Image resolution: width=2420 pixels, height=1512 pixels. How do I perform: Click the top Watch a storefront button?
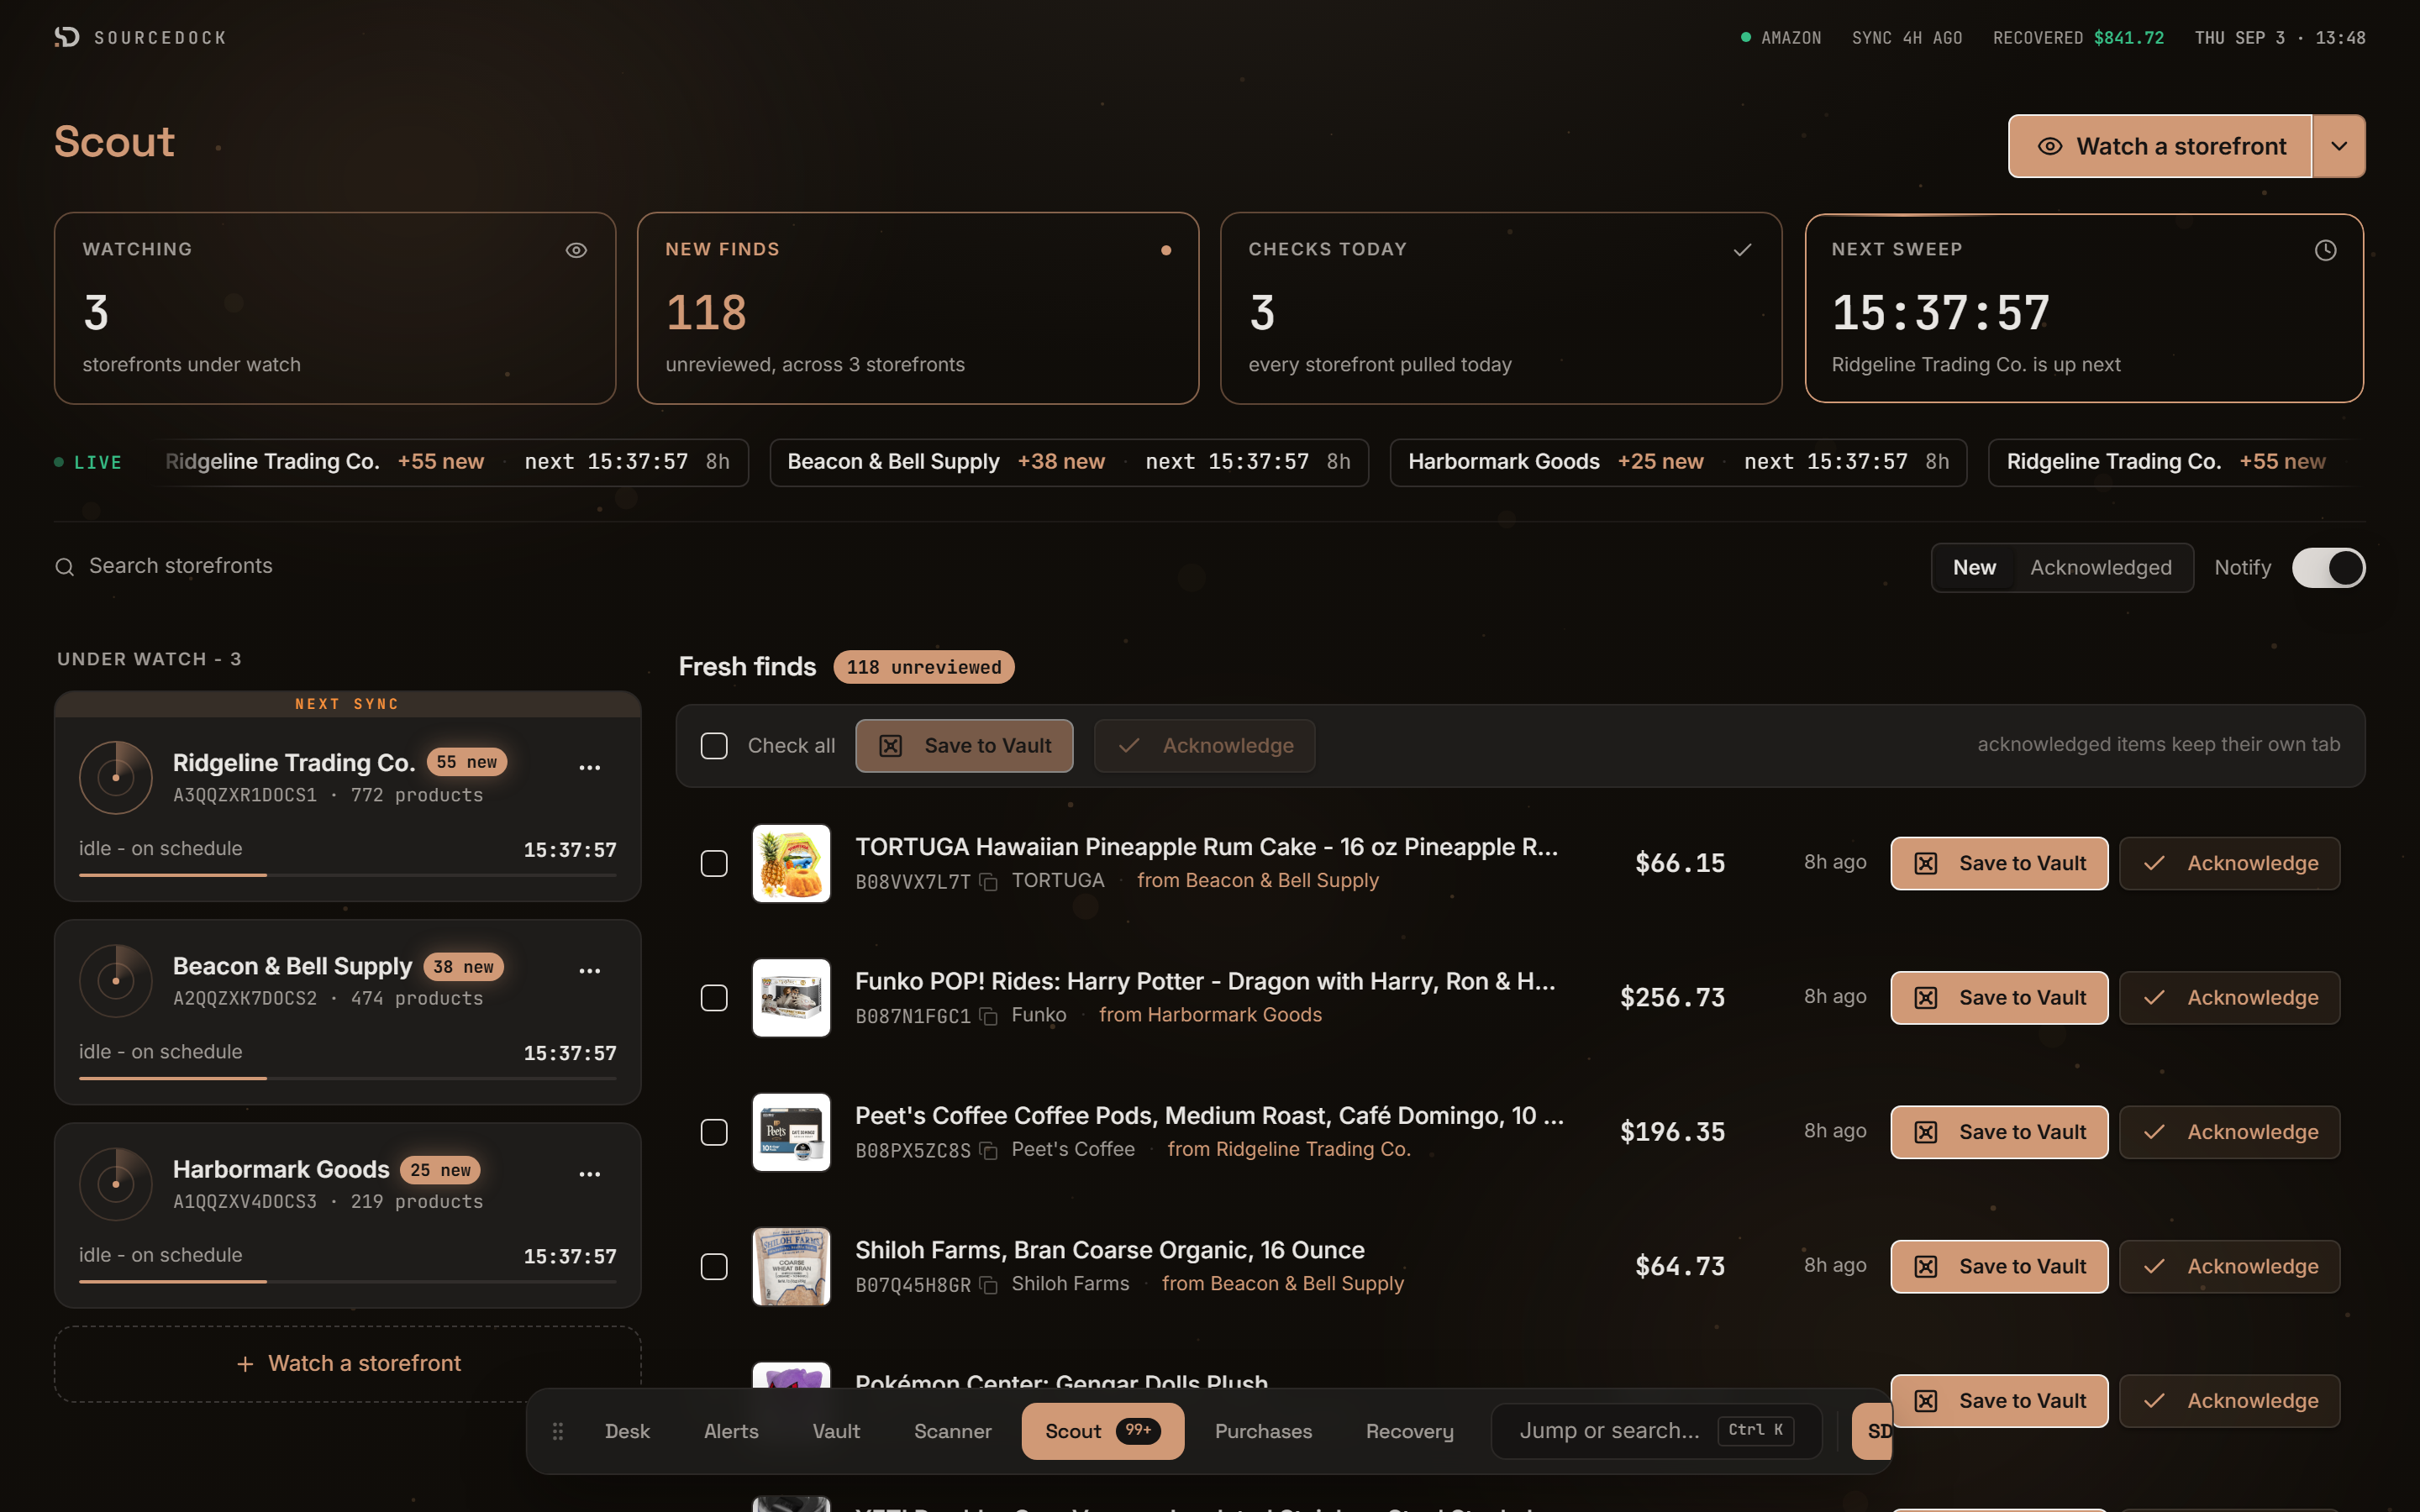tap(2160, 146)
